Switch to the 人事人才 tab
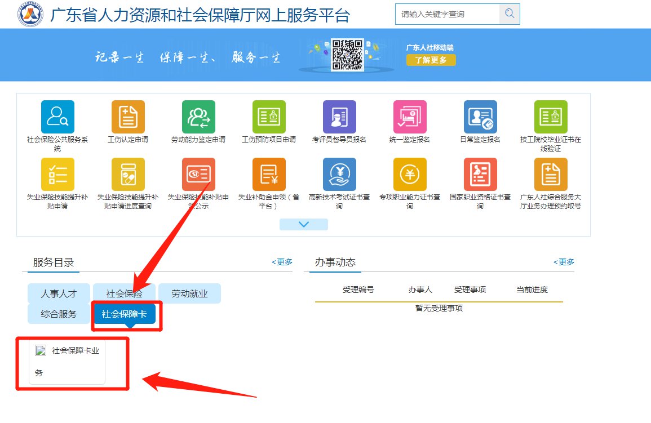 [x=59, y=293]
